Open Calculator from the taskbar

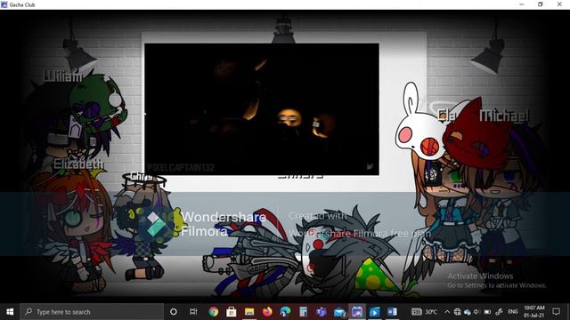pyautogui.click(x=303, y=312)
